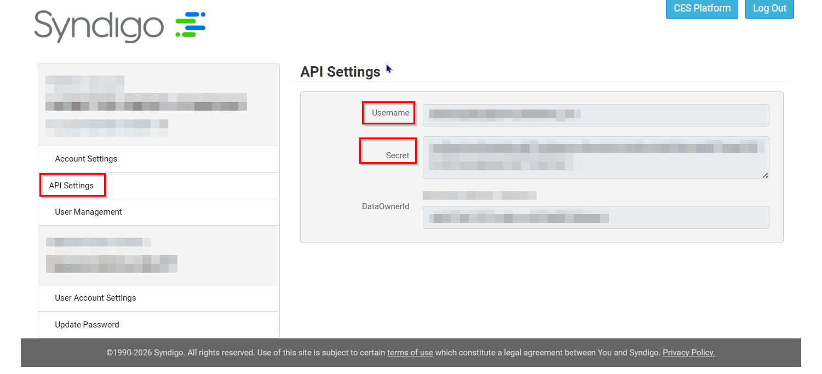
Task: Click the DataOwnerId label
Action: coord(386,206)
